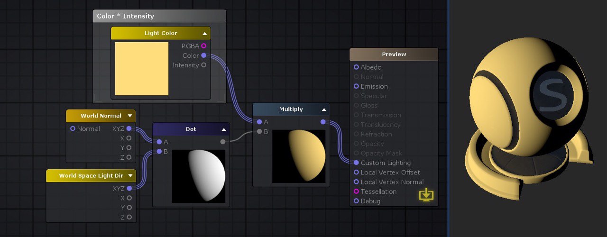Click the disabled Normal port on Preview node
The width and height of the screenshot is (607, 237).
pos(356,77)
